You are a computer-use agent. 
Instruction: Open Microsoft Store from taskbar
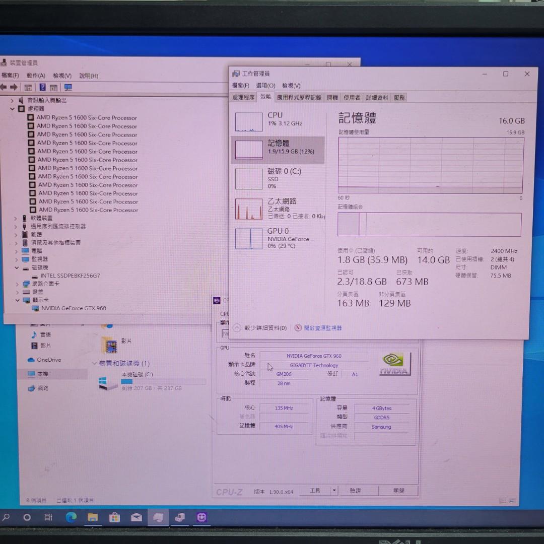pos(114,518)
